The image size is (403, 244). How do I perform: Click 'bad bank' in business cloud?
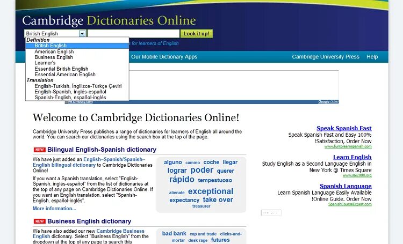pyautogui.click(x=174, y=233)
